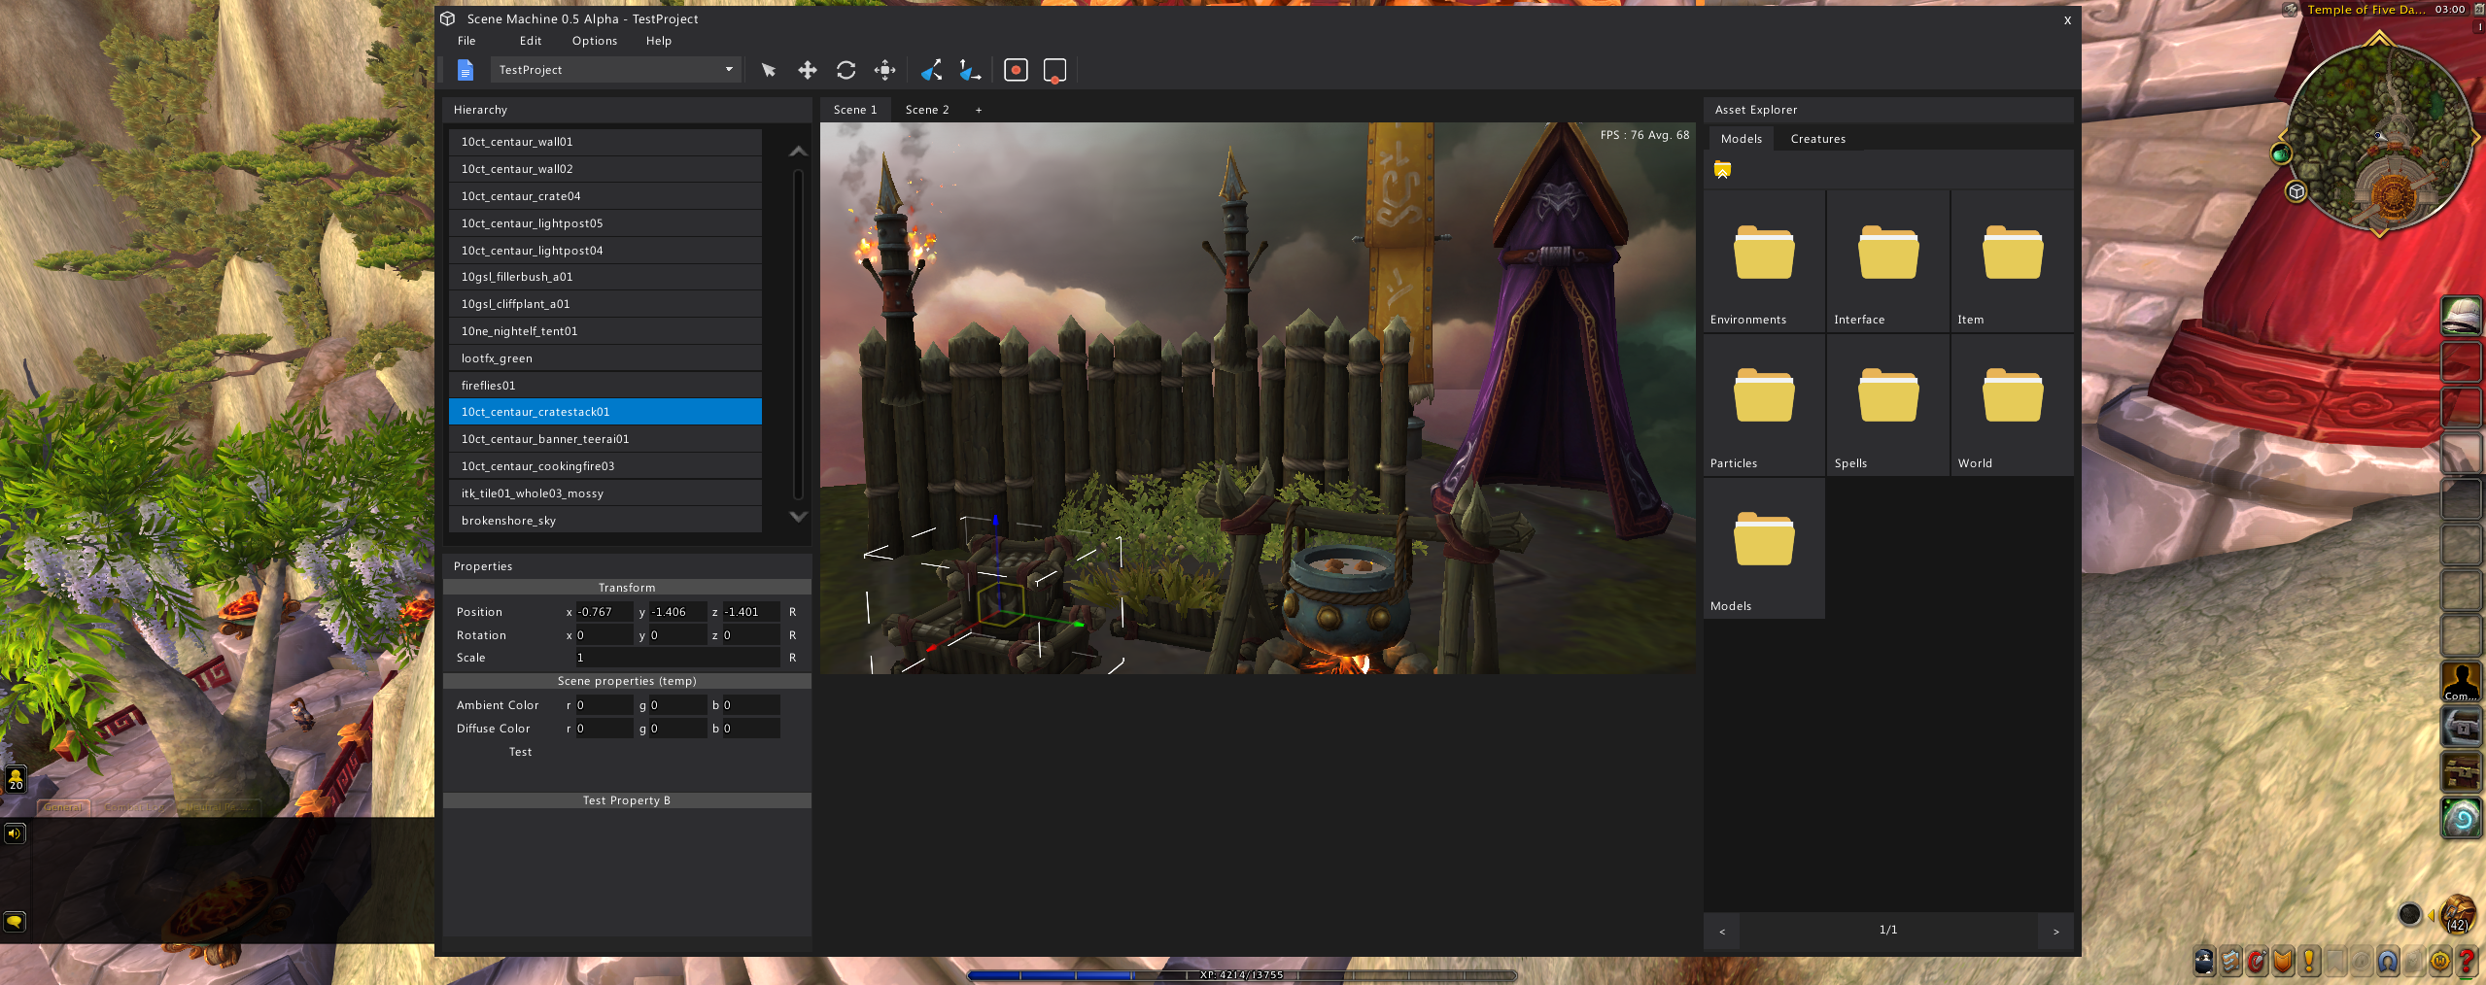2486x985 pixels.
Task: Click the blue project document icon
Action: pyautogui.click(x=466, y=70)
